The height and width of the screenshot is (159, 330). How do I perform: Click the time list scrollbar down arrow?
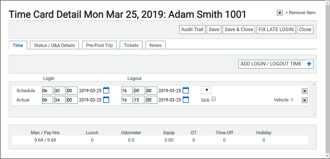click(314, 115)
